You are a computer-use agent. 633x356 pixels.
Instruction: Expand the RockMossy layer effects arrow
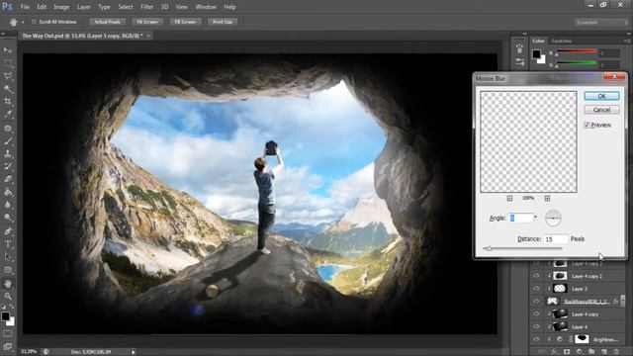622,302
